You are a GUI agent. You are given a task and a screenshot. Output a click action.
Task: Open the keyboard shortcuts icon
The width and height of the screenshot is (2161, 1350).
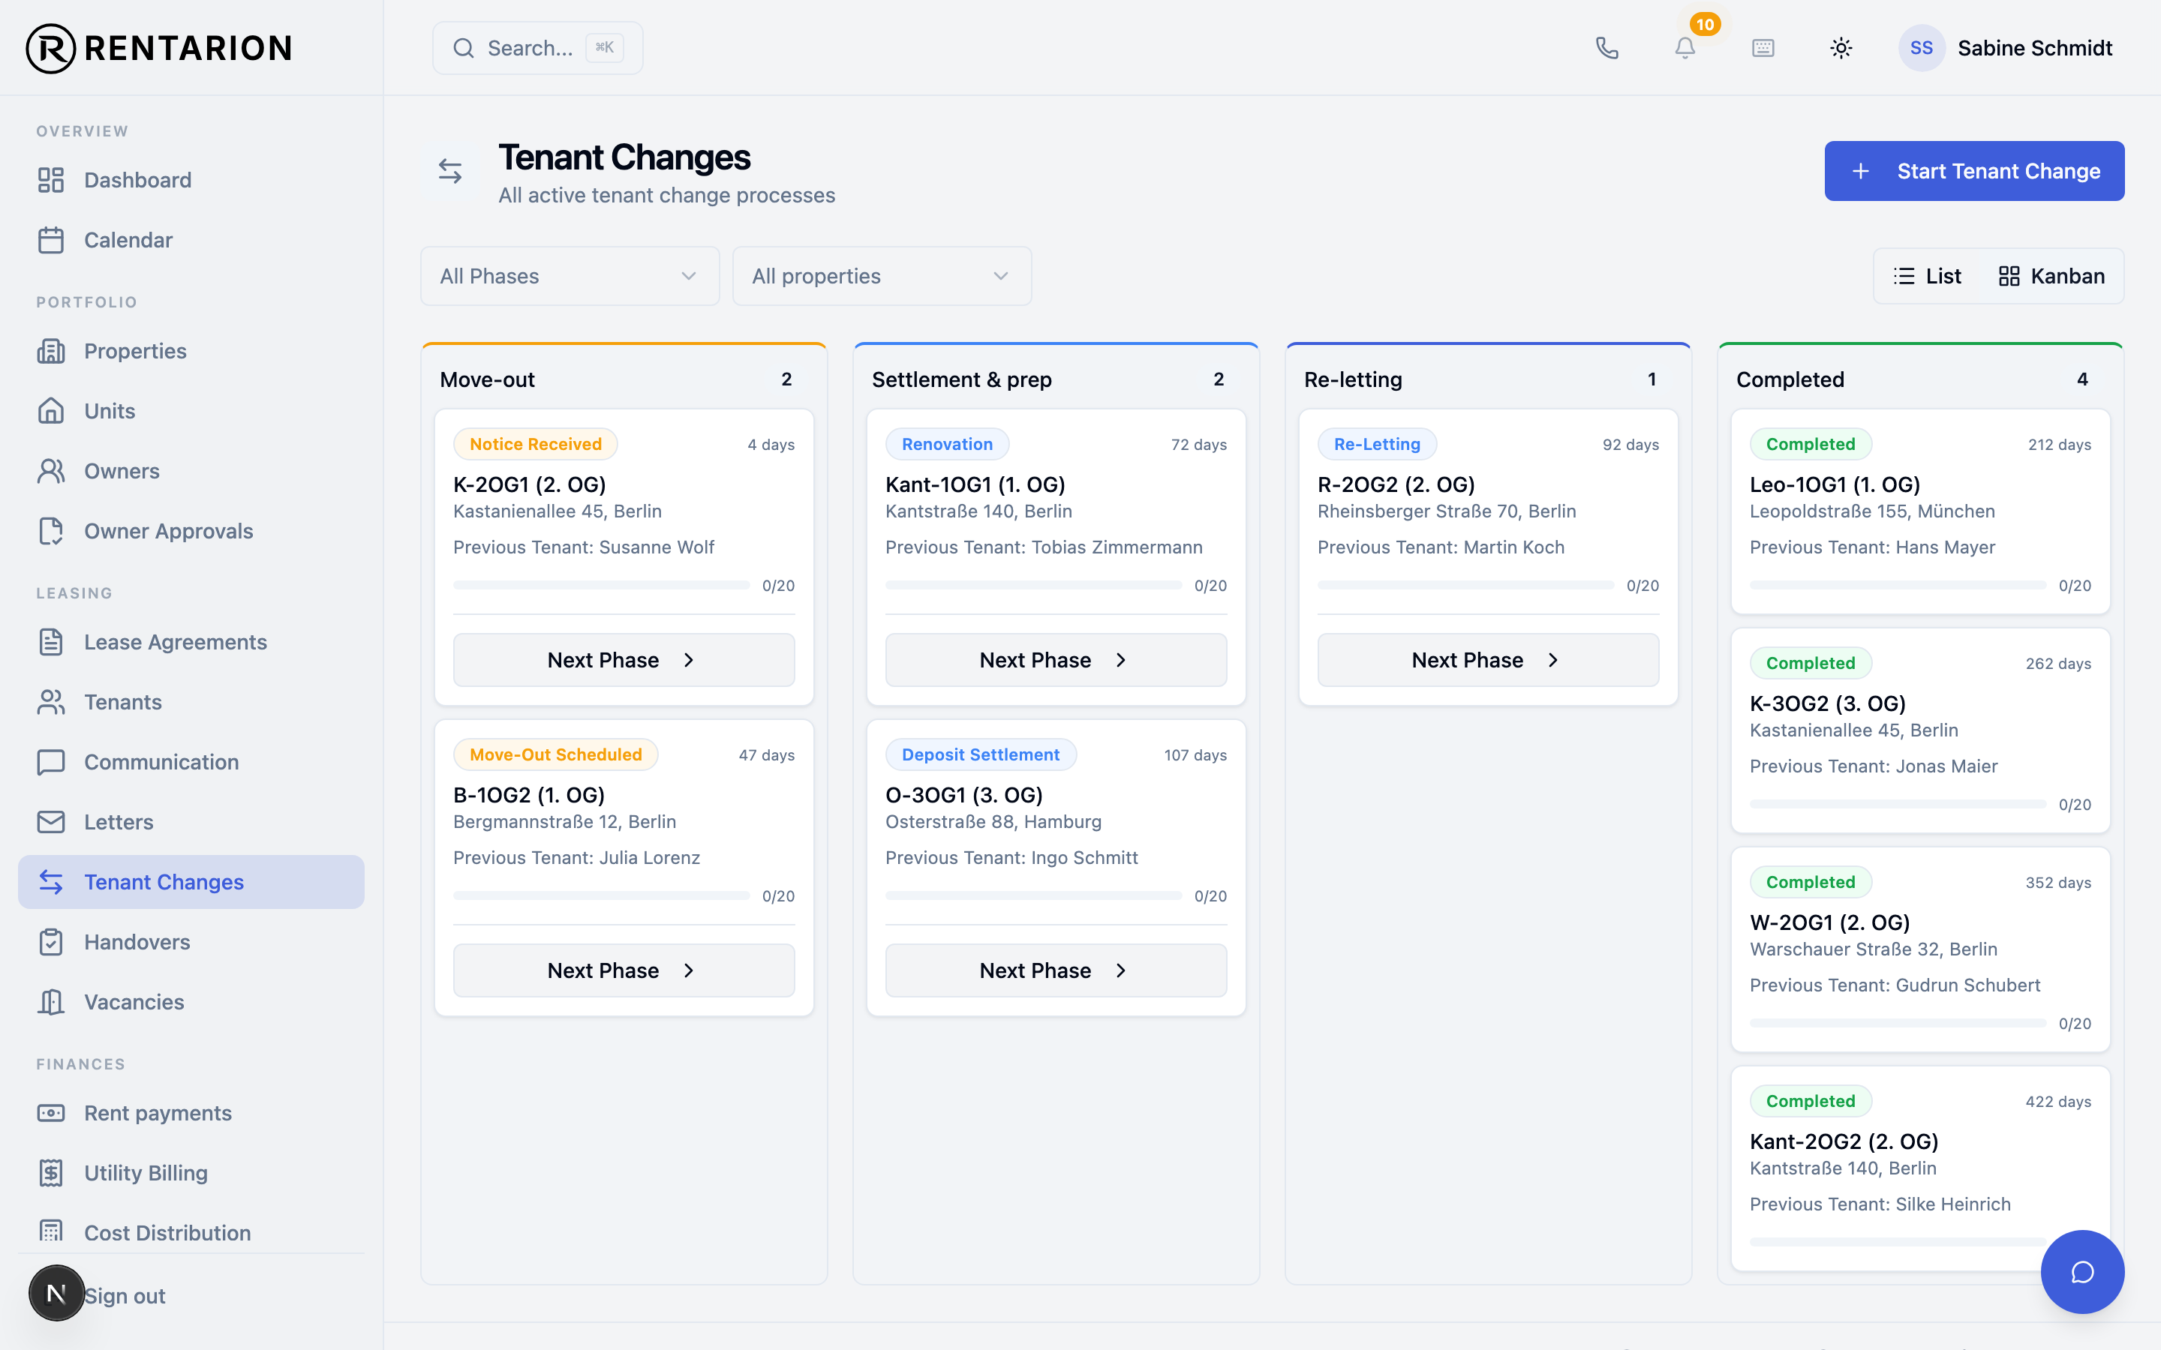click(1763, 47)
